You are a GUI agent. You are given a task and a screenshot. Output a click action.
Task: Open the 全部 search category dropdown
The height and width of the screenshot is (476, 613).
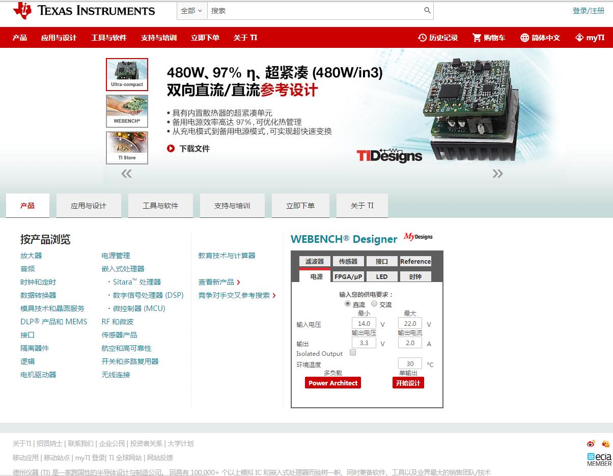[x=192, y=11]
